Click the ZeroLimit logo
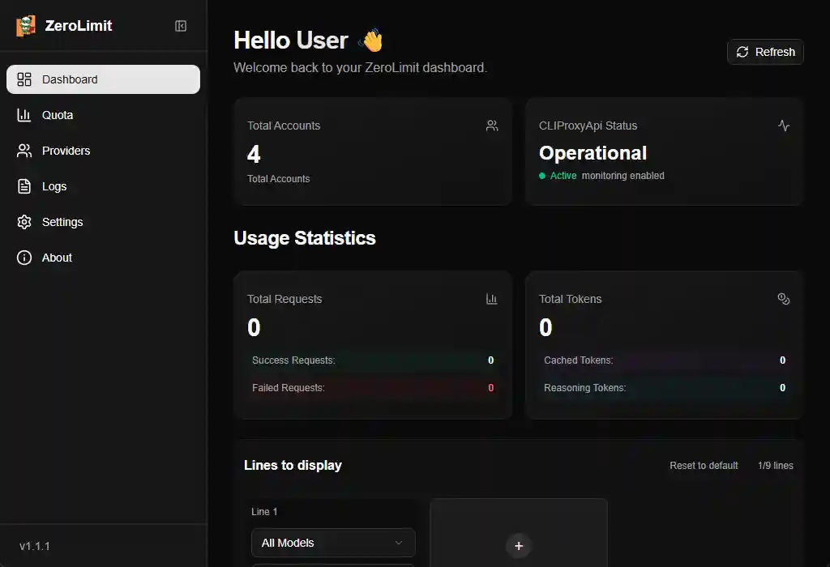830x567 pixels. [x=24, y=25]
